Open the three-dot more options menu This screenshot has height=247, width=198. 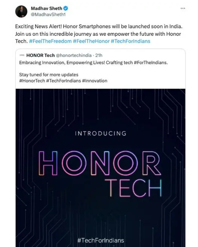(x=182, y=8)
